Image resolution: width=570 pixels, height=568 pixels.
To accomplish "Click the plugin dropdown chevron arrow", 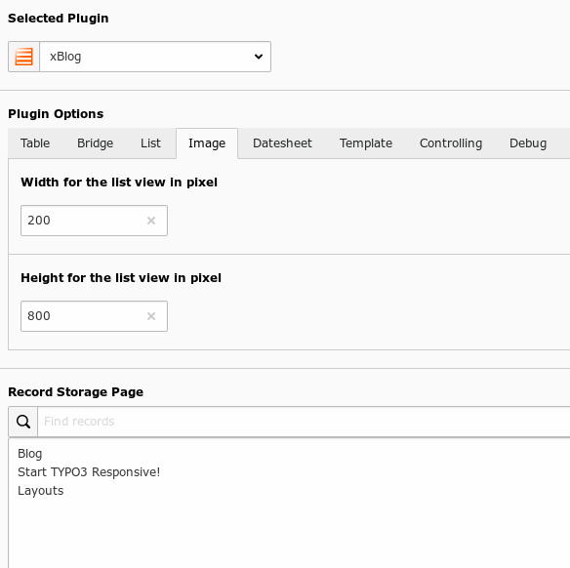I will coord(259,57).
